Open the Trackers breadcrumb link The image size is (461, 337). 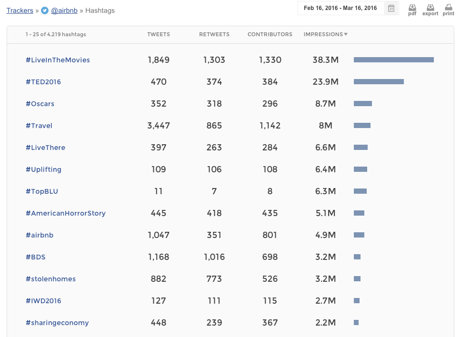tap(20, 10)
